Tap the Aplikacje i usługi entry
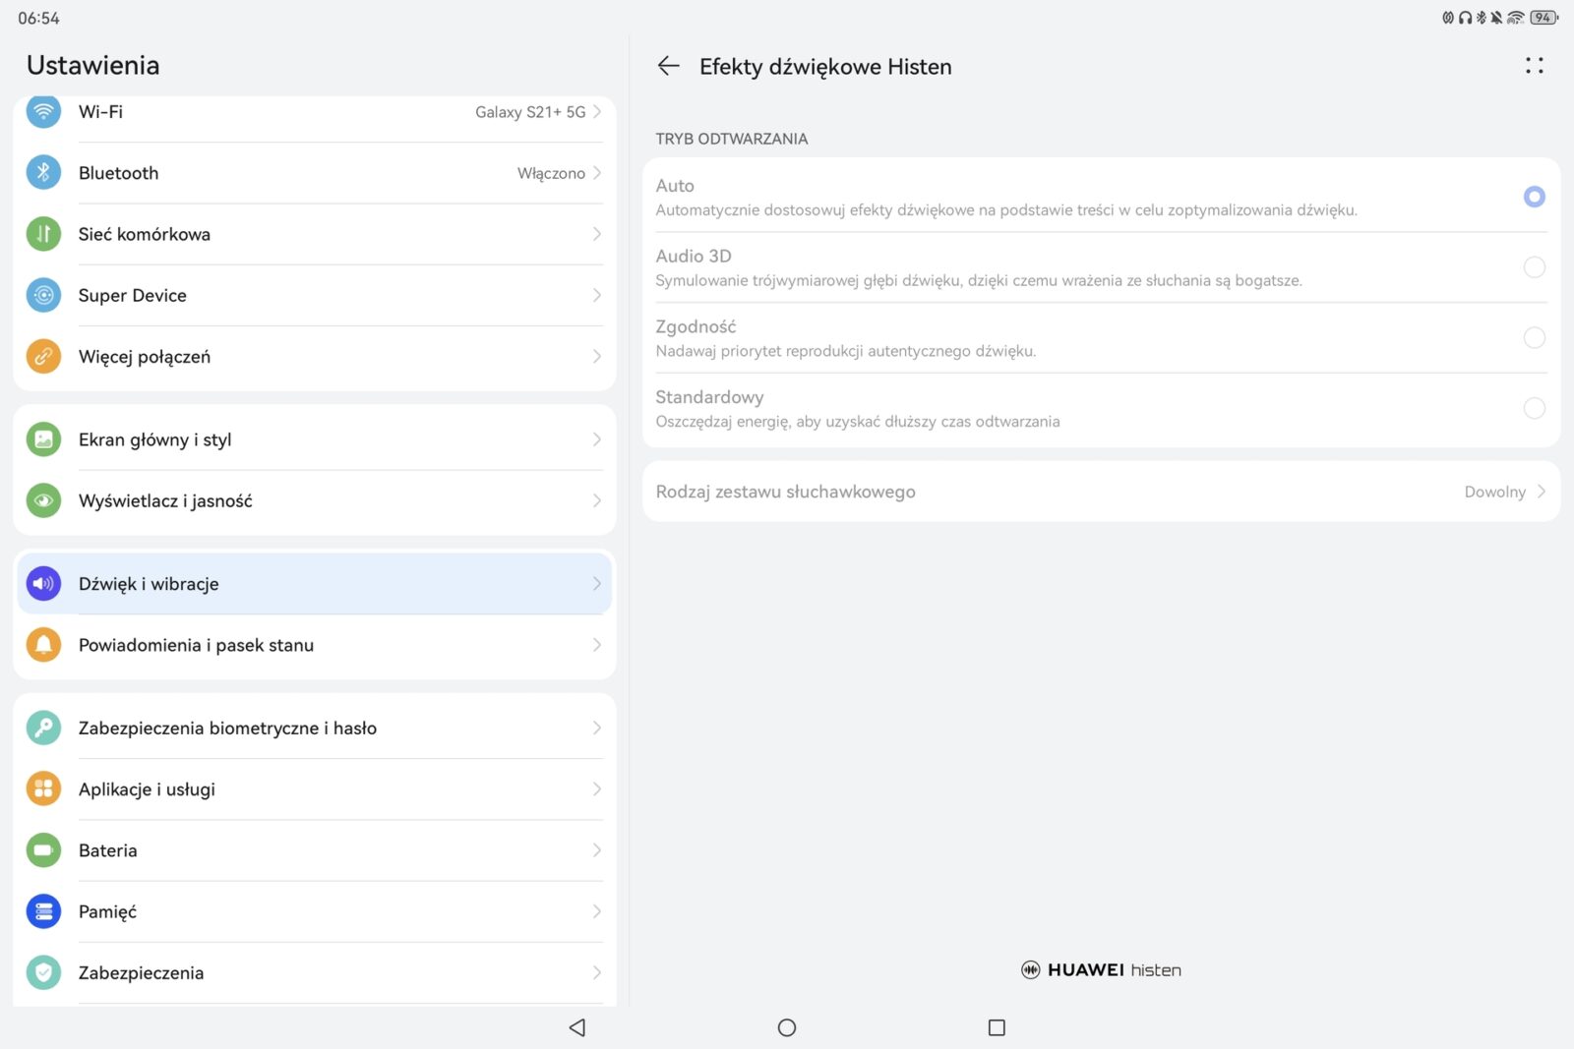This screenshot has height=1049, width=1574. tap(315, 789)
